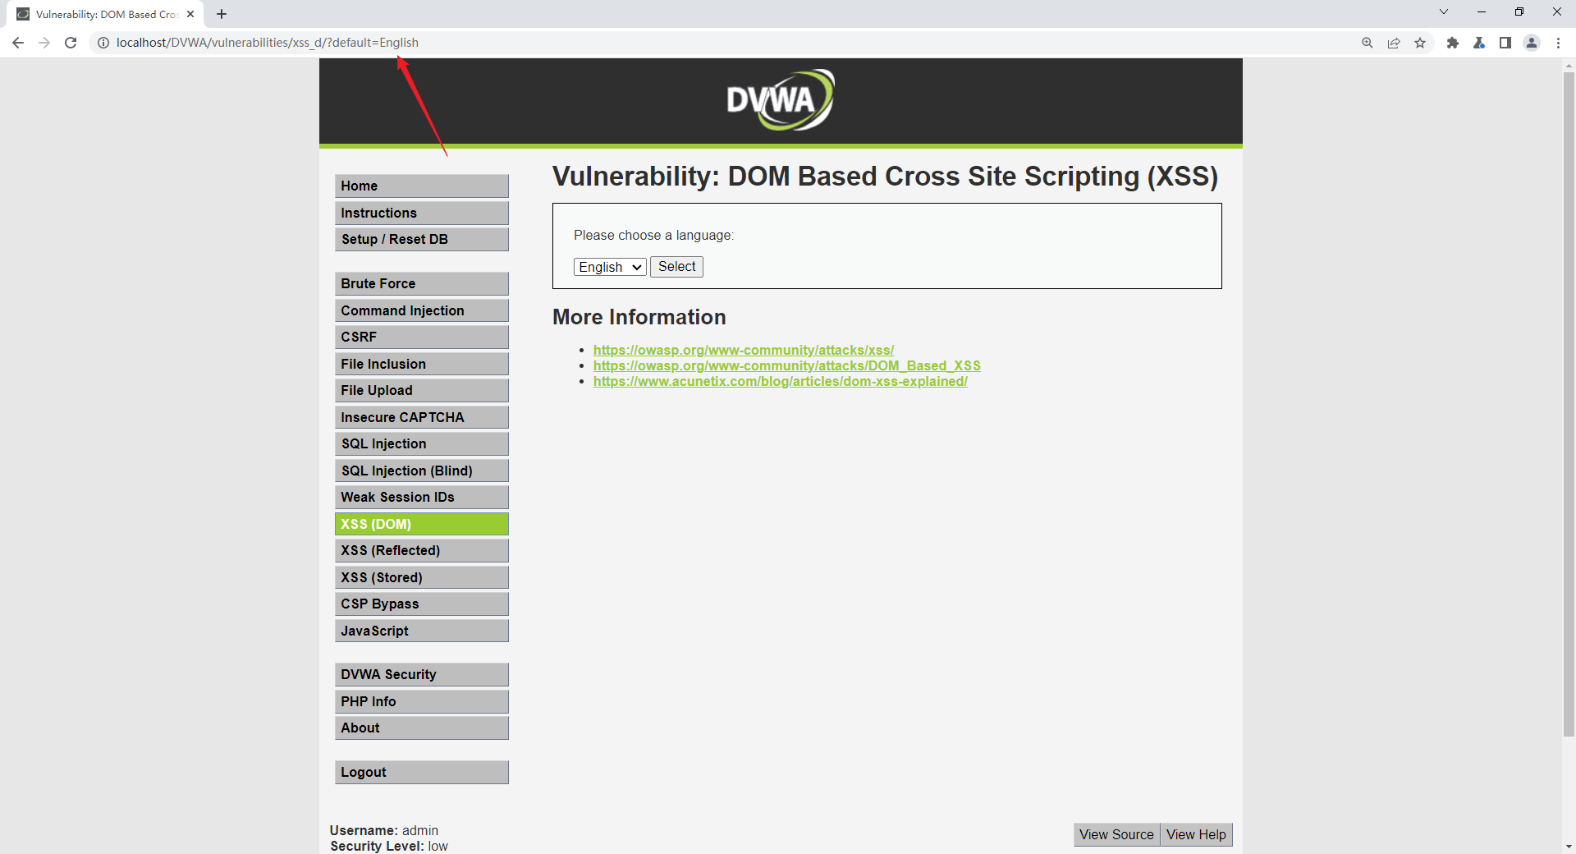Open DVWA Security settings
The height and width of the screenshot is (854, 1576).
coord(422,674)
